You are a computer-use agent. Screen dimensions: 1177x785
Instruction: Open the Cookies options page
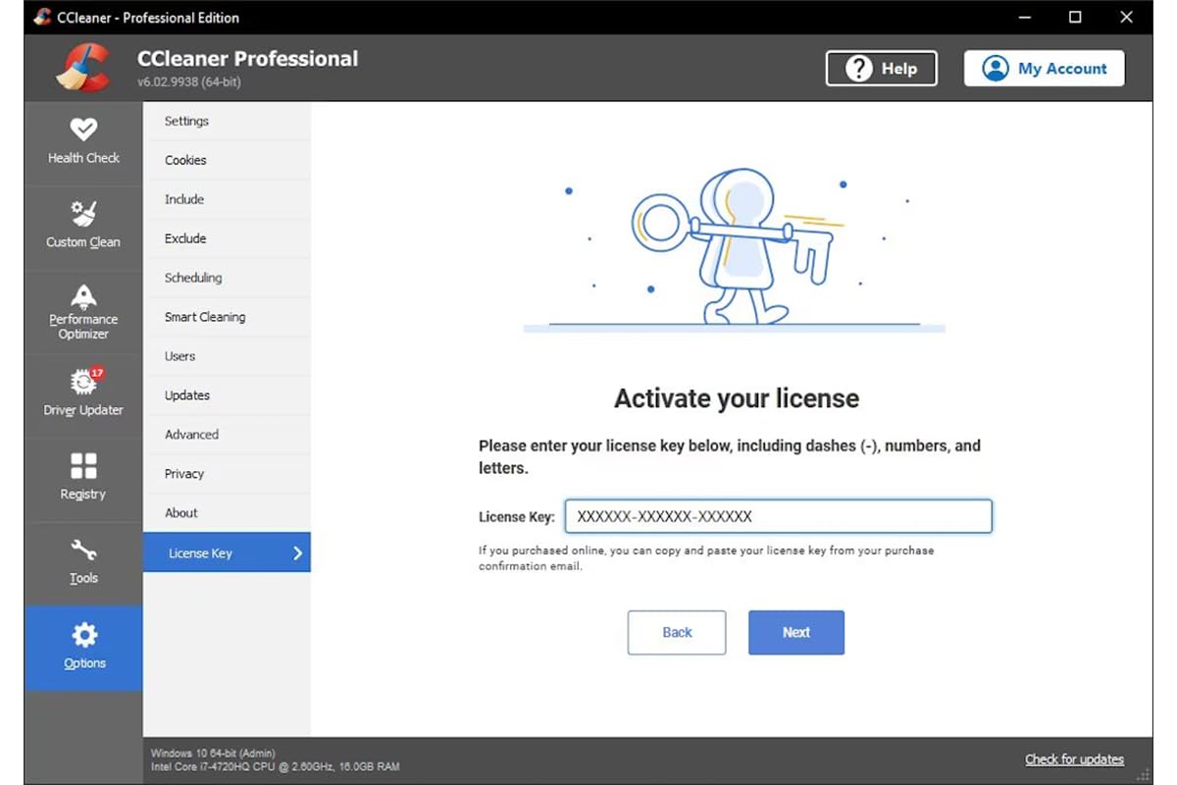pyautogui.click(x=227, y=160)
